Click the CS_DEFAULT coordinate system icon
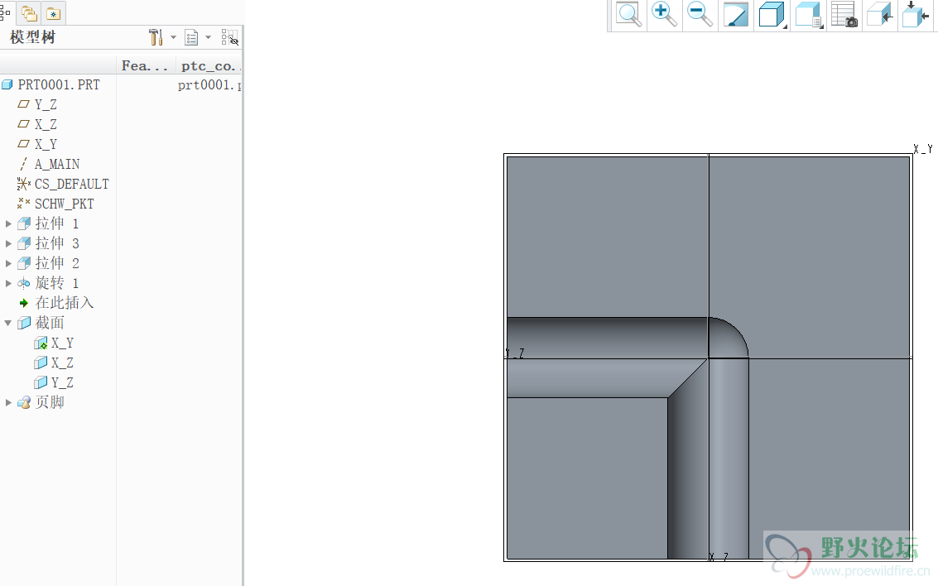Viewport: 938px width, 586px height. coord(24,184)
